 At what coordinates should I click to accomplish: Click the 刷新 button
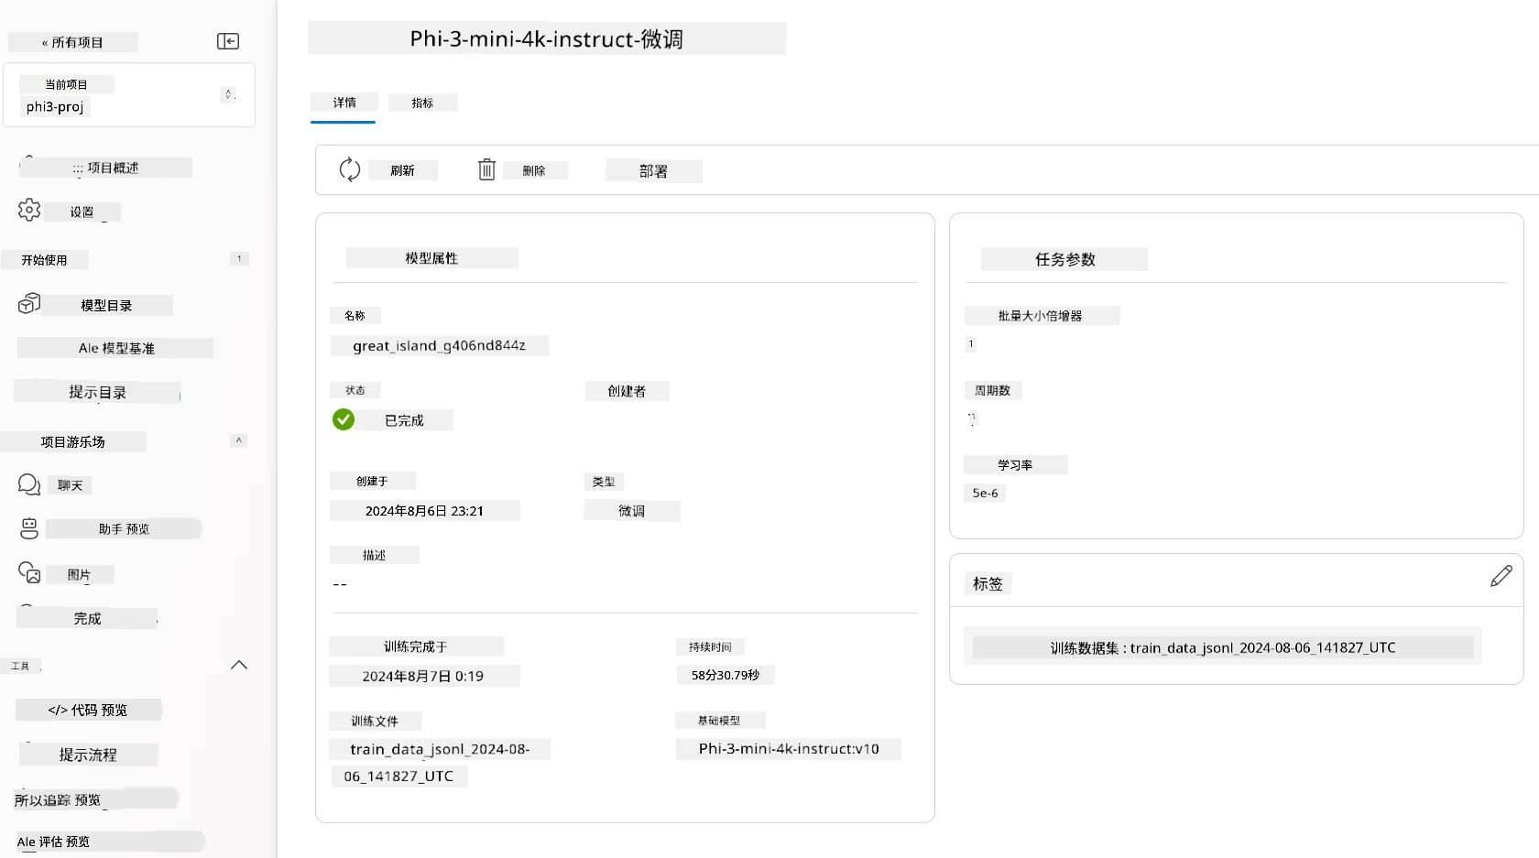click(402, 170)
